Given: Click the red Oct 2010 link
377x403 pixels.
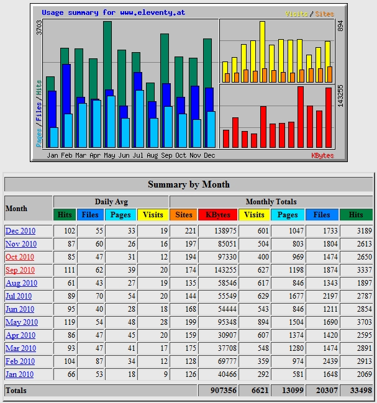Looking at the screenshot, I should coord(20,257).
